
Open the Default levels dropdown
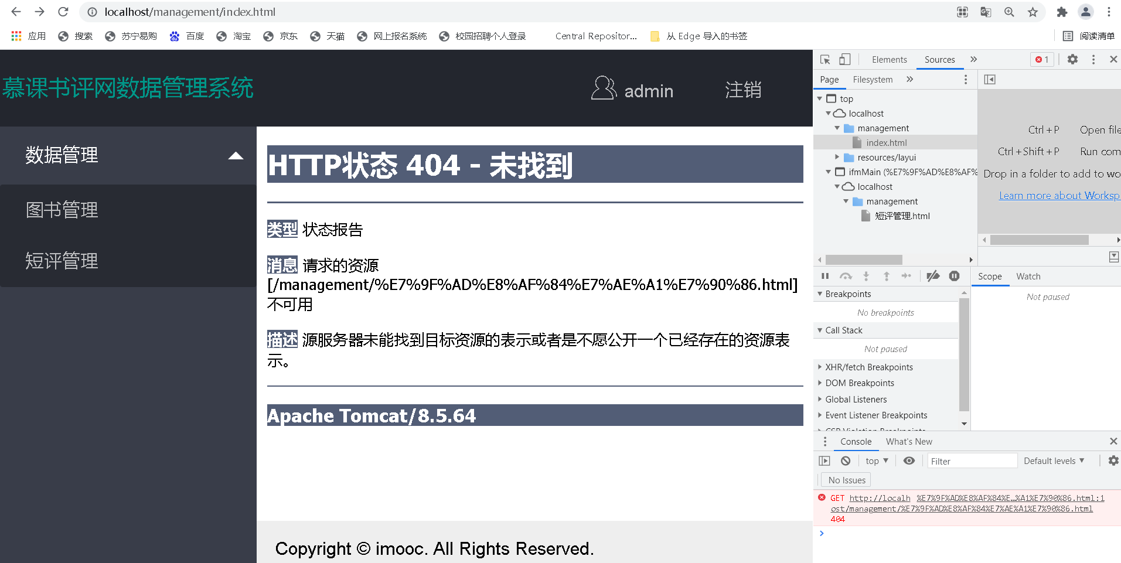pyautogui.click(x=1054, y=461)
